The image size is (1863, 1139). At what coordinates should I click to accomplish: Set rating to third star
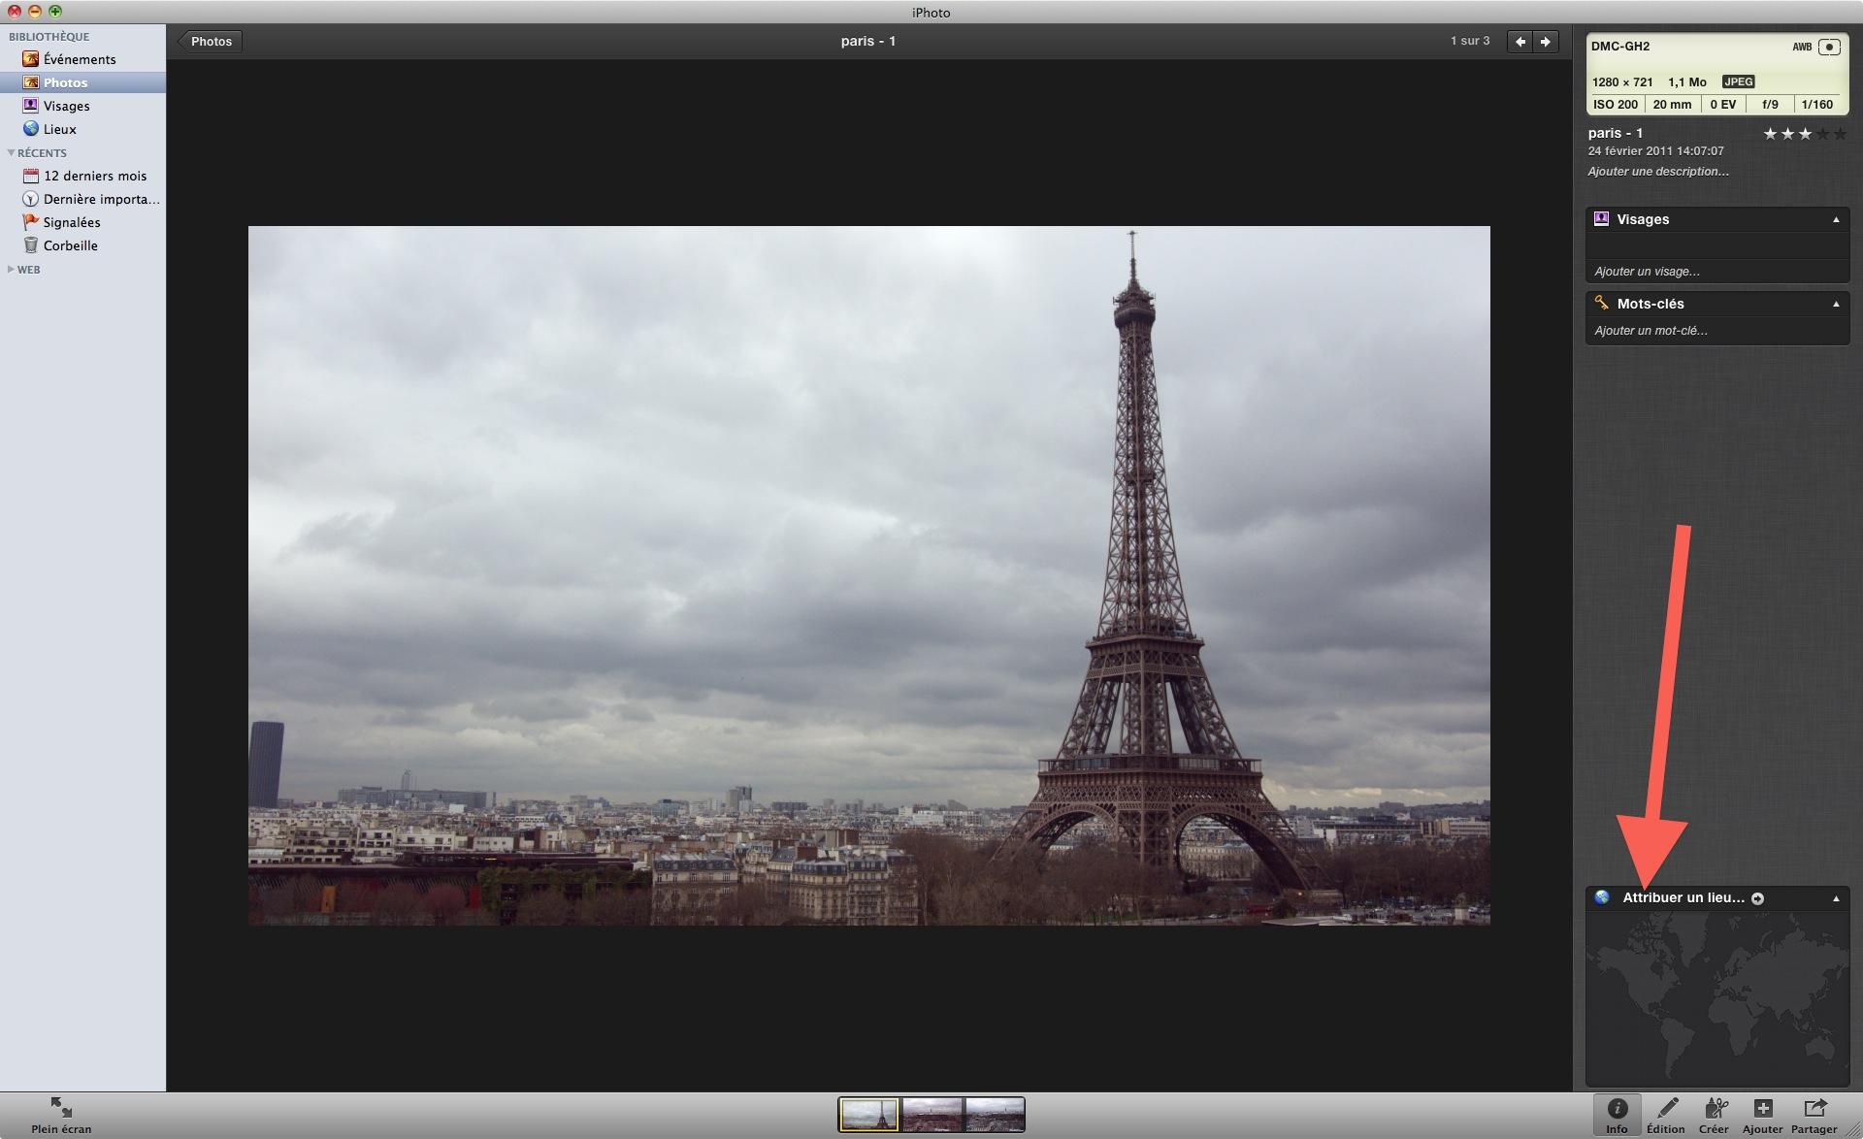pos(1806,134)
